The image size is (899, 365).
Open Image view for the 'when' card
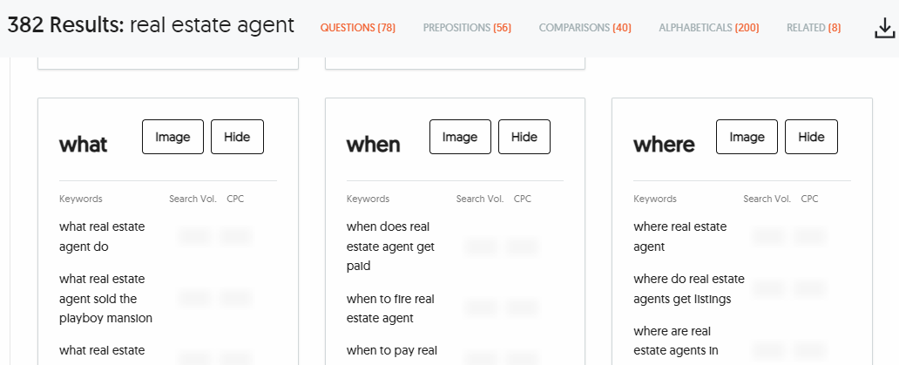point(460,137)
